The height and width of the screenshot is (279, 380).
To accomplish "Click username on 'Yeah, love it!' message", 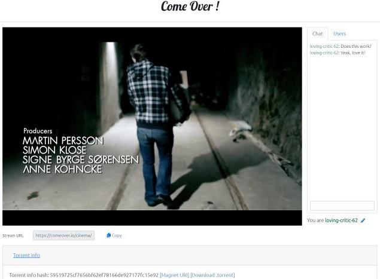I will point(324,53).
